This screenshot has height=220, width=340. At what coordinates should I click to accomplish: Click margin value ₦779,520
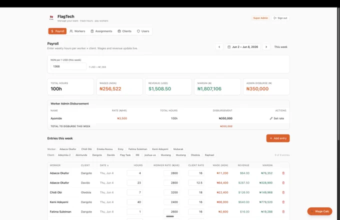[x=266, y=202]
